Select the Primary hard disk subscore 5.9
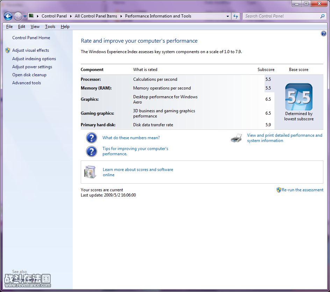 coord(268,125)
